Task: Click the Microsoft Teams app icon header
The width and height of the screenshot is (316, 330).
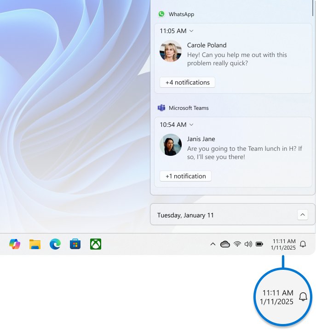Action: pos(161,108)
